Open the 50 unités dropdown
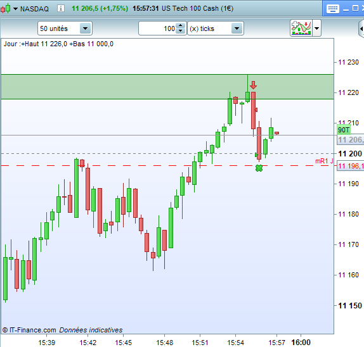 point(65,28)
